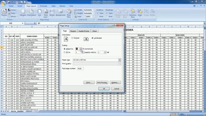Open the Office button menu
This screenshot has height=116, width=206.
(3, 3)
